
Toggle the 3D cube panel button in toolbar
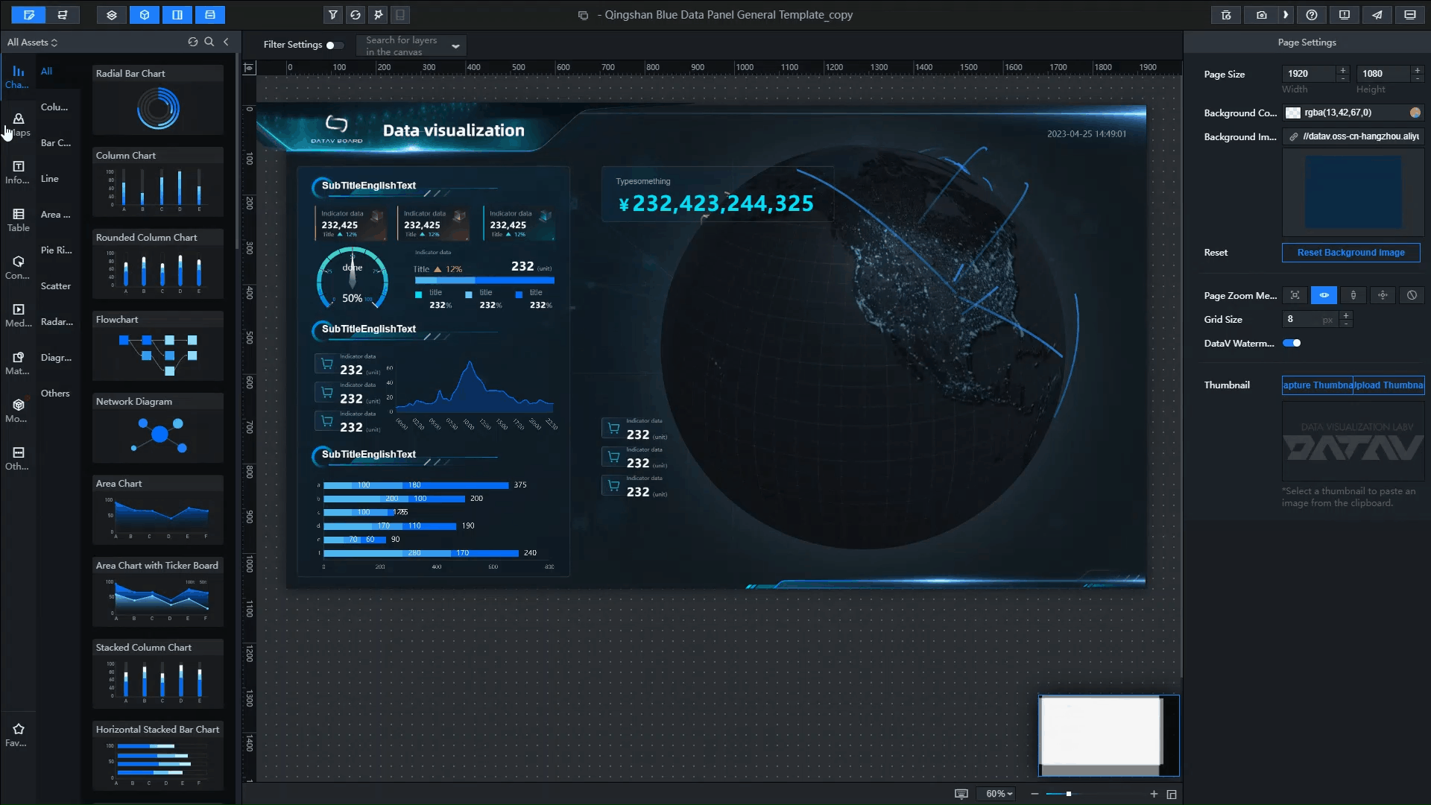coord(145,15)
